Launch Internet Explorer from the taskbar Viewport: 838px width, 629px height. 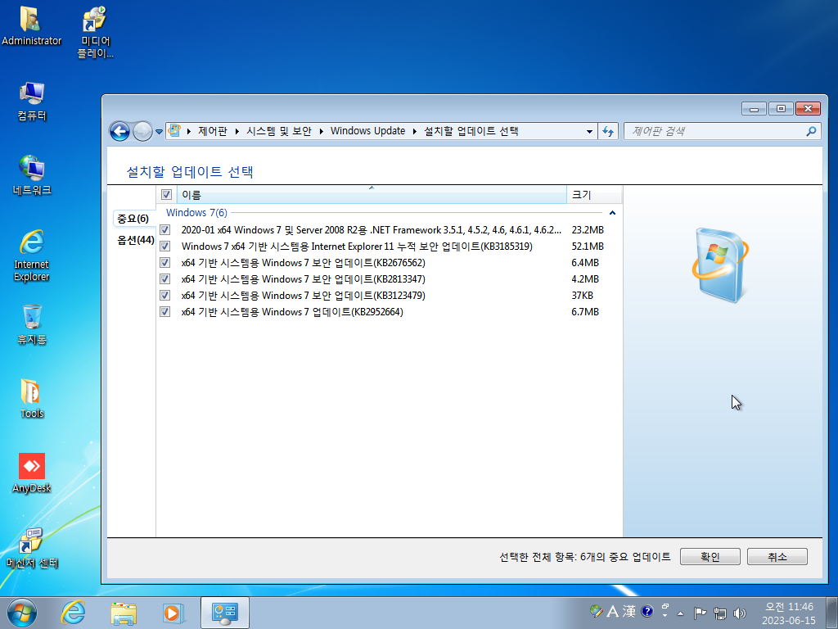[73, 613]
